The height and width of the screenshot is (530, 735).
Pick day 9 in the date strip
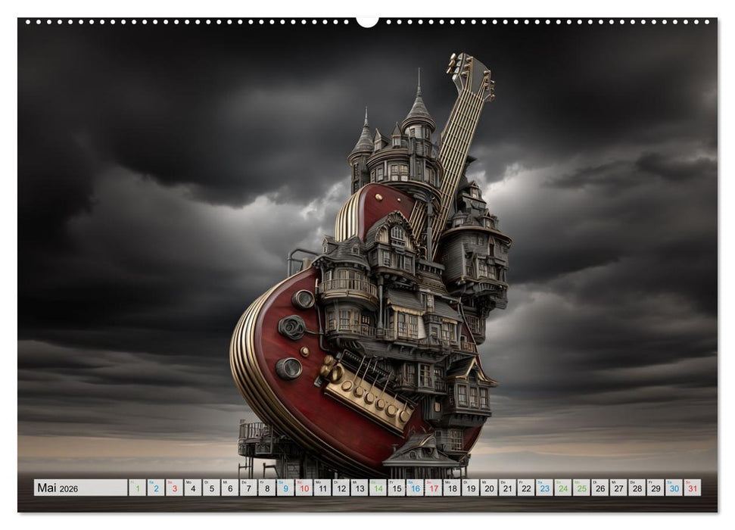pyautogui.click(x=285, y=488)
